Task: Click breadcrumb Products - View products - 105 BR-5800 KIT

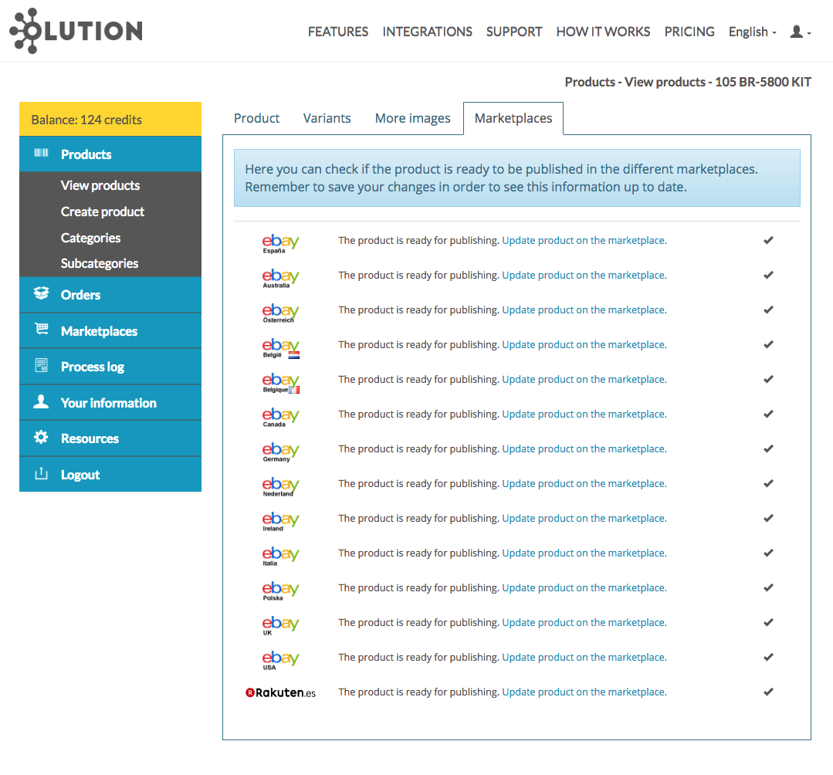Action: [688, 82]
